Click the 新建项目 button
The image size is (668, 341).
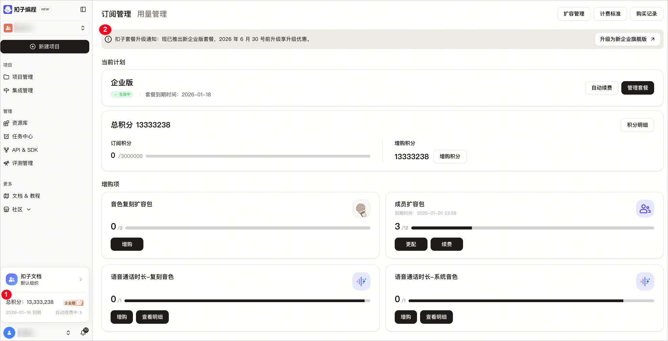(x=45, y=47)
